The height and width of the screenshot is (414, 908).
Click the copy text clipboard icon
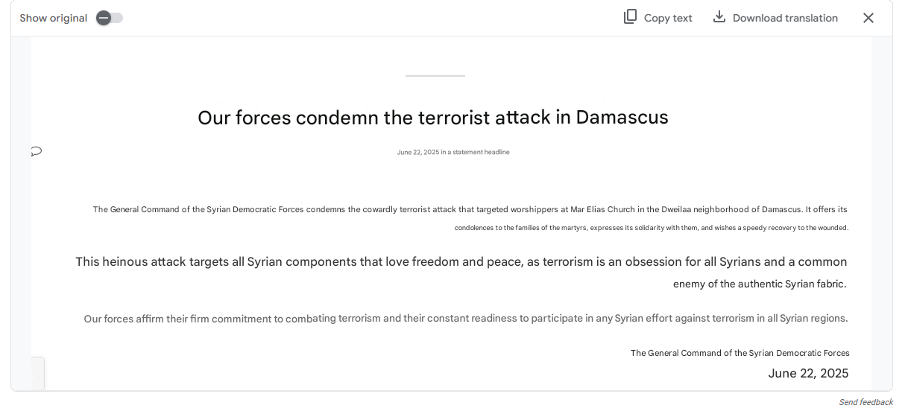pyautogui.click(x=631, y=16)
